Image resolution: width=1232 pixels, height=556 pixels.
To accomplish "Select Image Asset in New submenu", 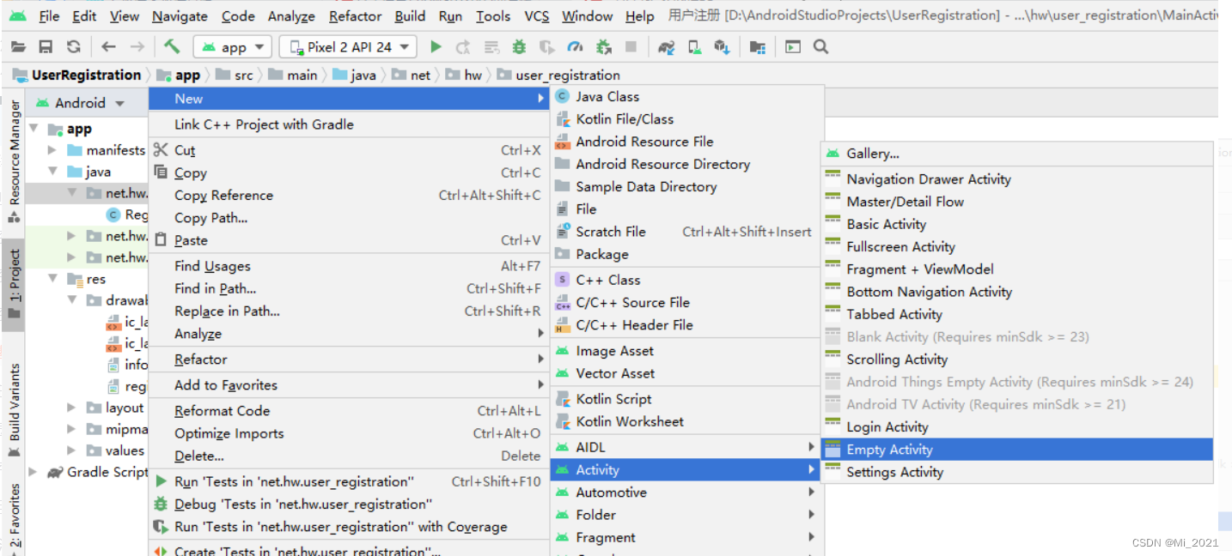I will [687, 351].
